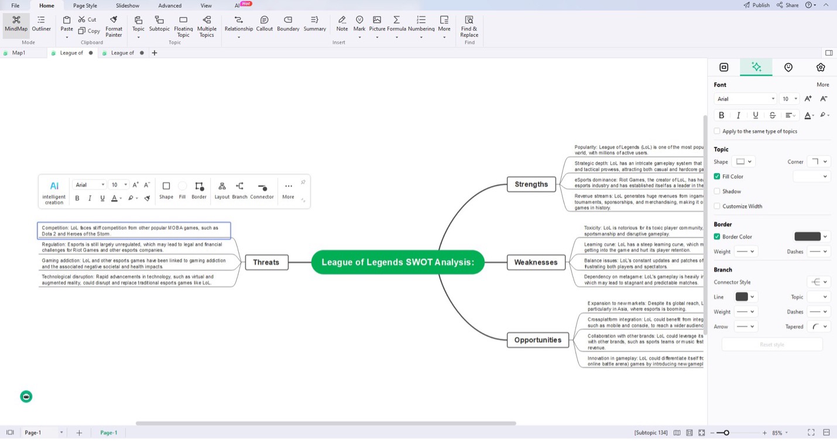Click the Share button
Screen dimensions: 837x441
(788, 5)
